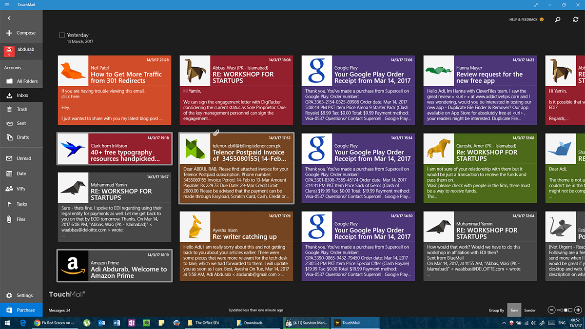This screenshot has height=329, width=585.
Task: Zoom in using the plus button
Action: click(578, 310)
